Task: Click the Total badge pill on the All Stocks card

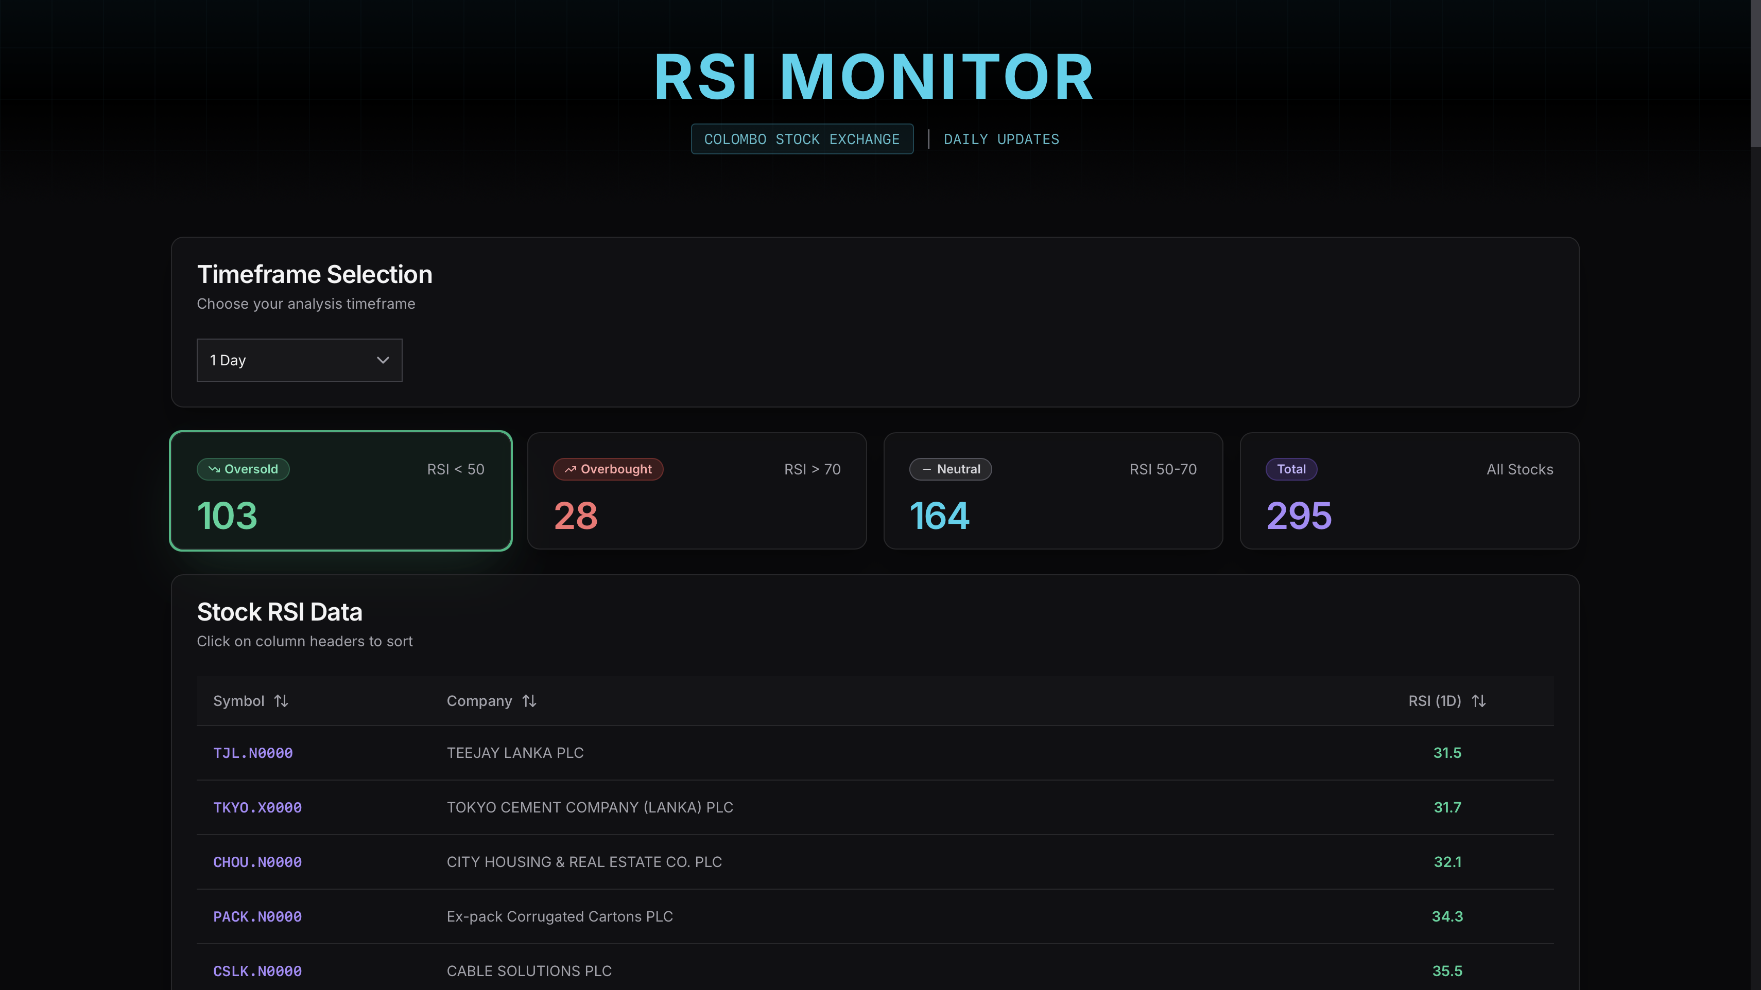Action: [1291, 469]
